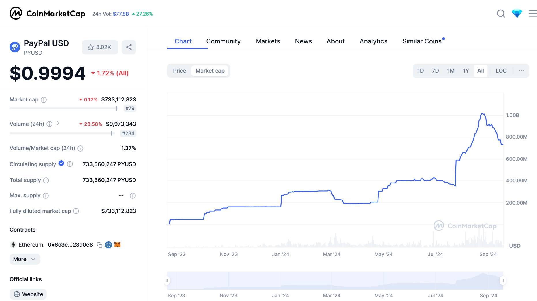This screenshot has width=537, height=301.
Task: Open the Analytics tab
Action: tap(373, 41)
